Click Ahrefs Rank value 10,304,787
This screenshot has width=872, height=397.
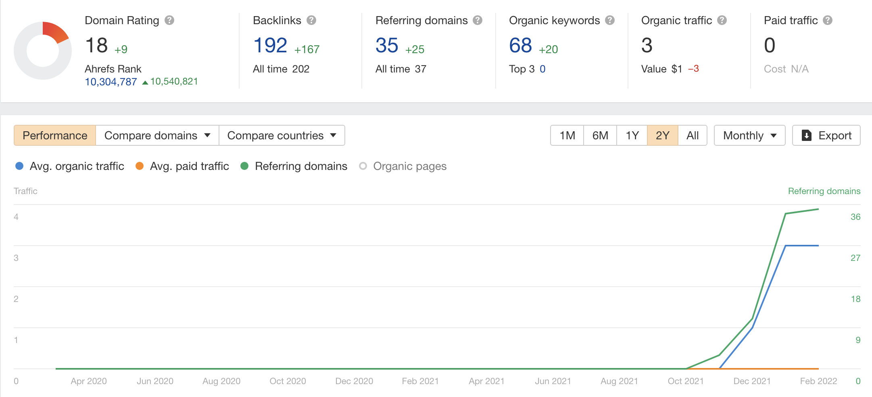(111, 82)
